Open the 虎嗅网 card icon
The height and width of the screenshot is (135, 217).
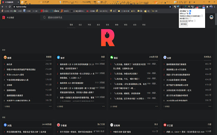click(112, 125)
